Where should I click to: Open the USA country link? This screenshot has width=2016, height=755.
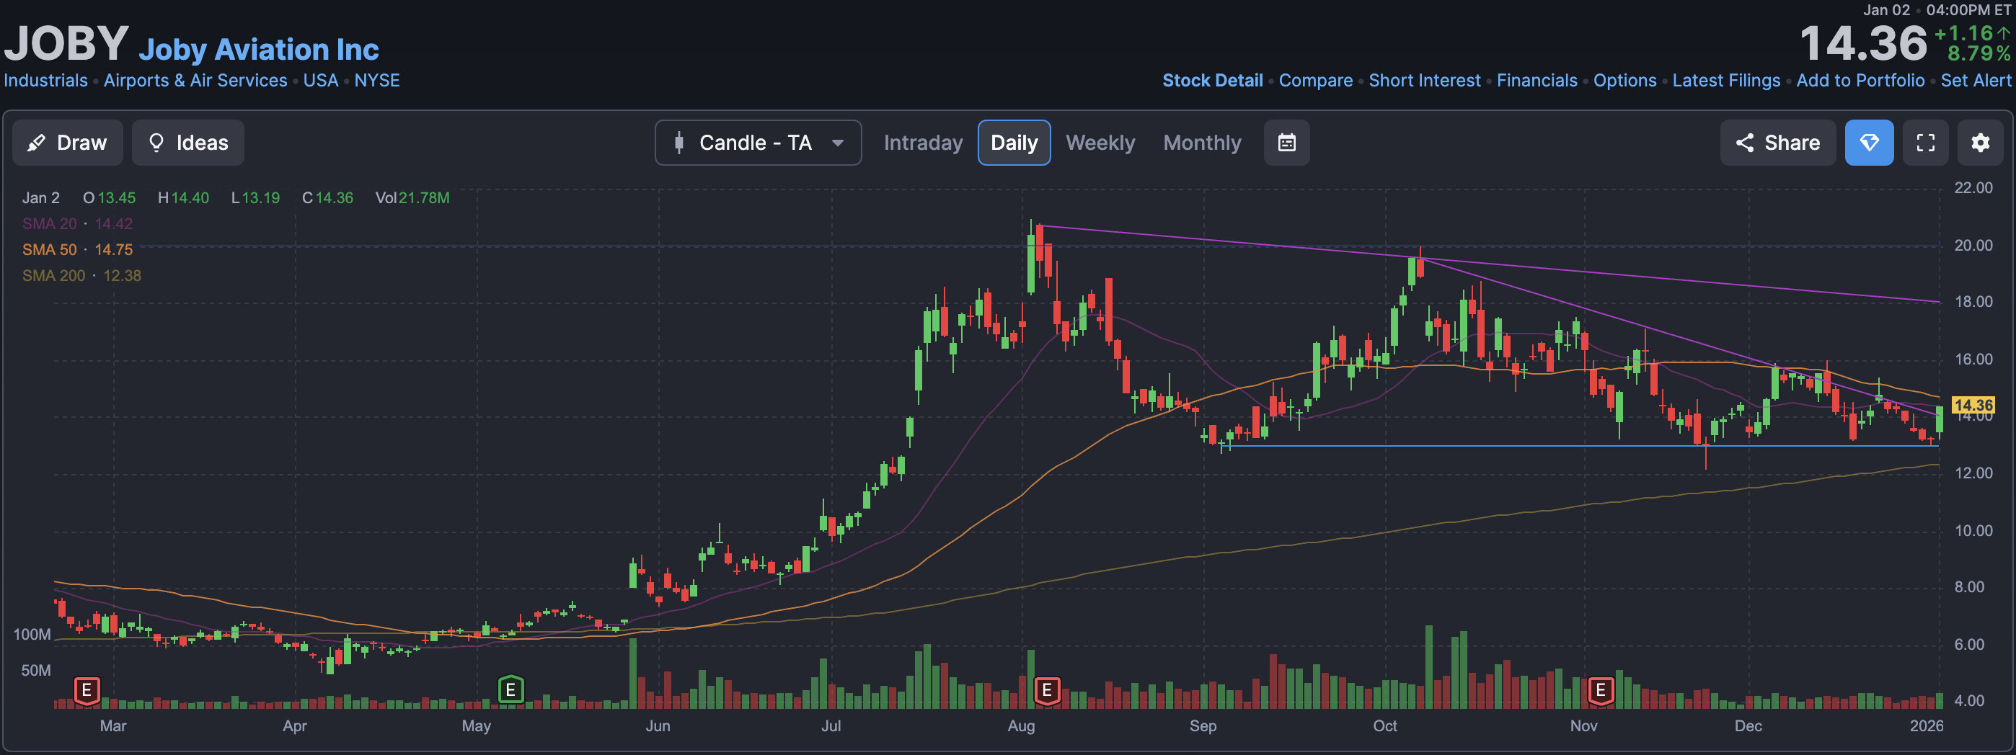click(321, 81)
